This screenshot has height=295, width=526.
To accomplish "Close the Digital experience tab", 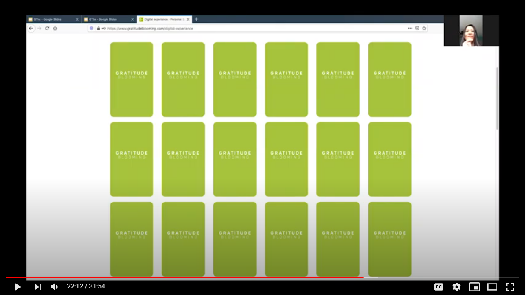I will pos(188,19).
